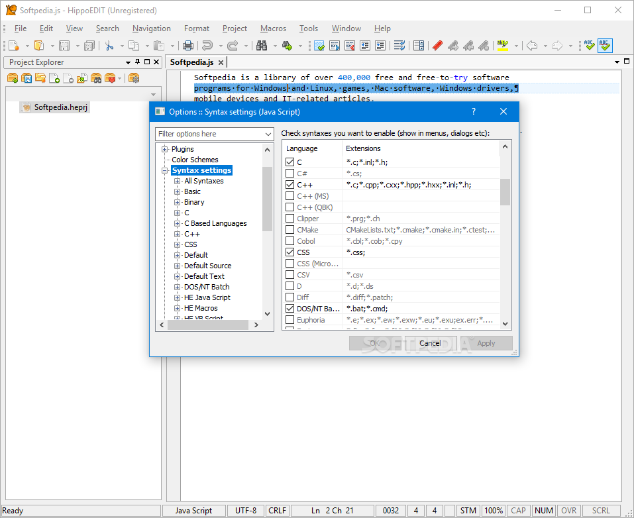Click the Redo arrow icon

(x=233, y=45)
